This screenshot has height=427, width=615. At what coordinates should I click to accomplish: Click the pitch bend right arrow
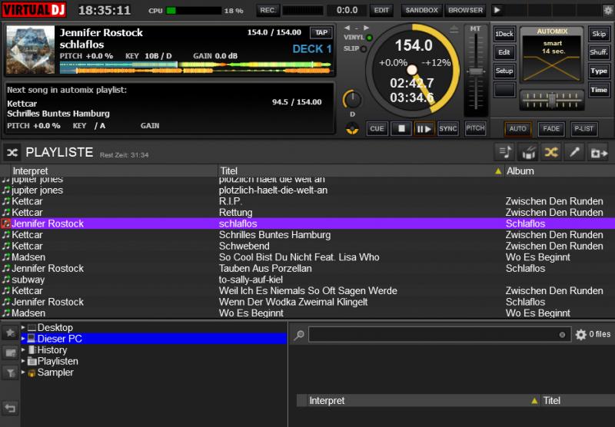(x=366, y=28)
